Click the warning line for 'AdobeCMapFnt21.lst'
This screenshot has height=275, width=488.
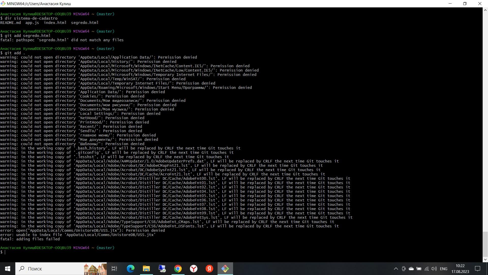[x=161, y=166]
